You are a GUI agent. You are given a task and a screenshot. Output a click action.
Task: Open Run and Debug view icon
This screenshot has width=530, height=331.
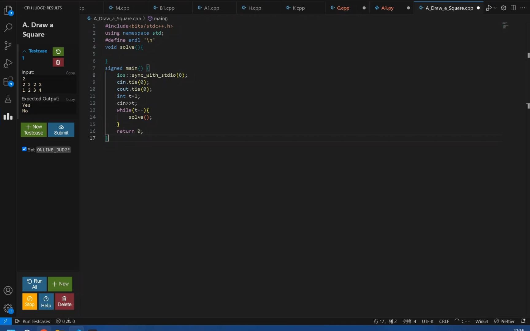(x=8, y=63)
